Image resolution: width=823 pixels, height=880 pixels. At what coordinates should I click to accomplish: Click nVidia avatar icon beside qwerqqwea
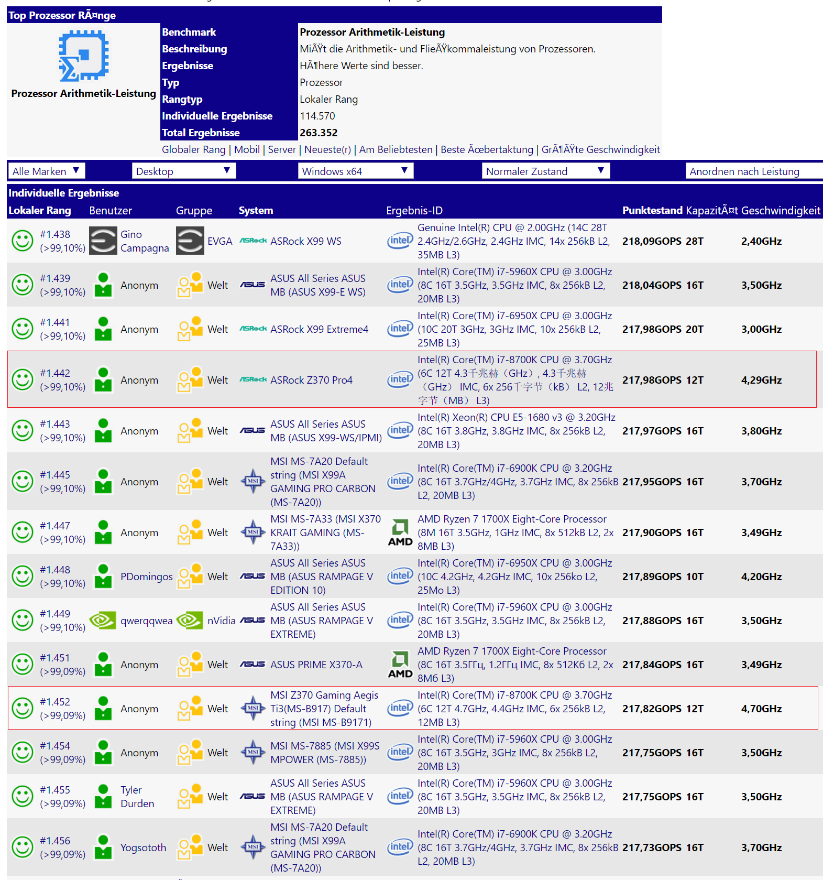coord(103,621)
